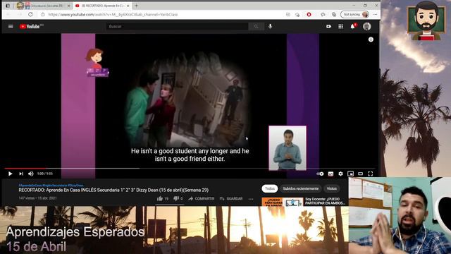This screenshot has width=451, height=254.
Task: Click GUARDAR to save the video
Action: (231, 199)
